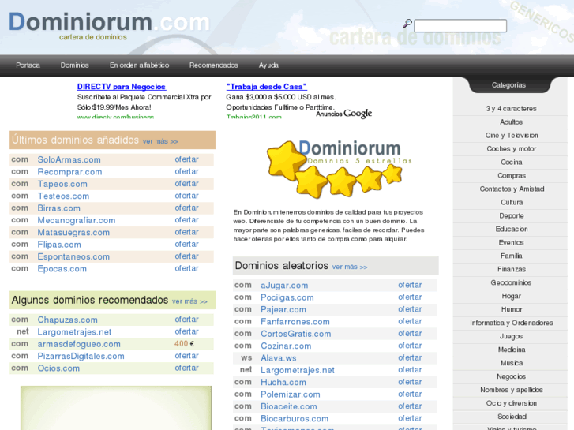Image resolution: width=574 pixels, height=430 pixels.
Task: Select the Nombres y apellidos category
Action: (x=511, y=390)
